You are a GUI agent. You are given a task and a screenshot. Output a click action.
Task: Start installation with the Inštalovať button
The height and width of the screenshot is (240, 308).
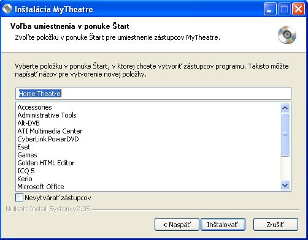point(223,225)
